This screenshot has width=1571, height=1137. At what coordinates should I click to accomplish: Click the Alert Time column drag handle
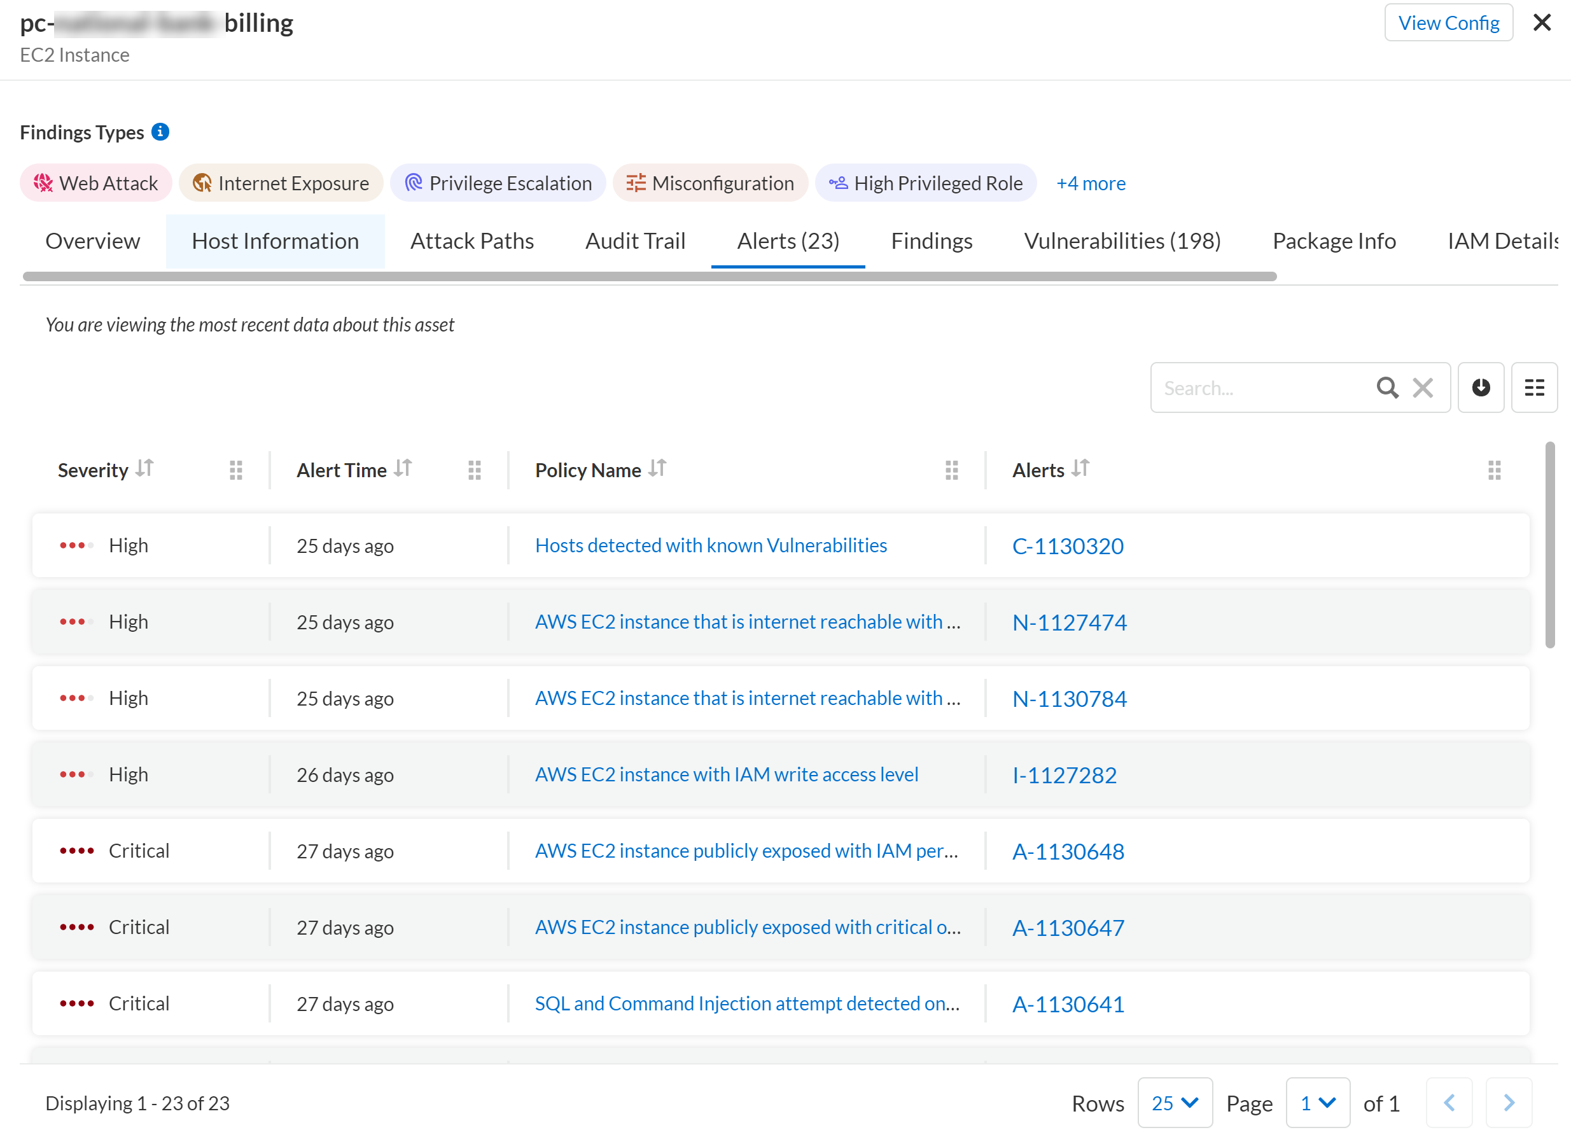coord(475,470)
